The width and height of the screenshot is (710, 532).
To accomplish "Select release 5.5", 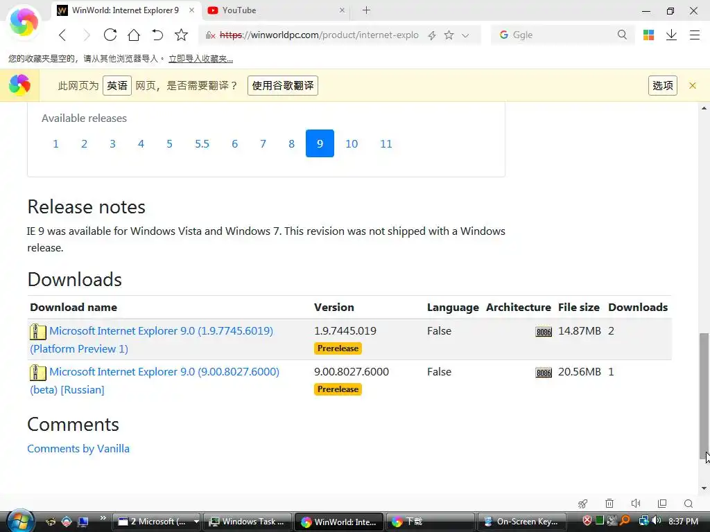I will tap(202, 144).
